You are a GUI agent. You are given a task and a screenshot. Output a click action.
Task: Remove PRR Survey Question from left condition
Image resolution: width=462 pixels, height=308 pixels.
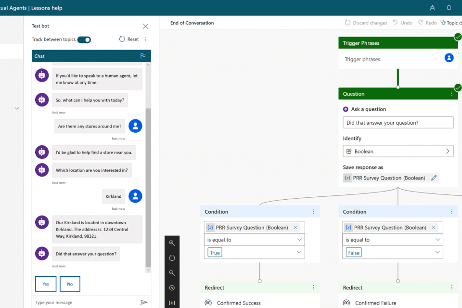(295, 228)
